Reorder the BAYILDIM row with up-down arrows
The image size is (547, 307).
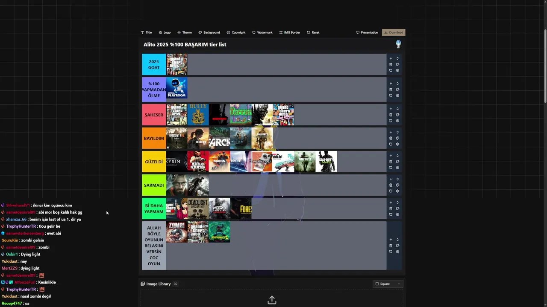[x=397, y=132]
